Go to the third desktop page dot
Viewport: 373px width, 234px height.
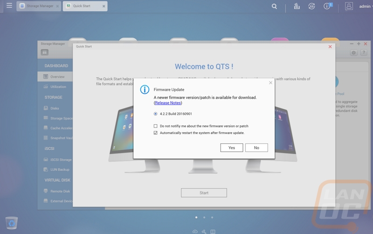212,217
